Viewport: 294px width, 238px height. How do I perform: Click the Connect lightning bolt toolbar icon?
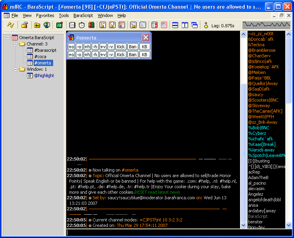click(x=10, y=25)
